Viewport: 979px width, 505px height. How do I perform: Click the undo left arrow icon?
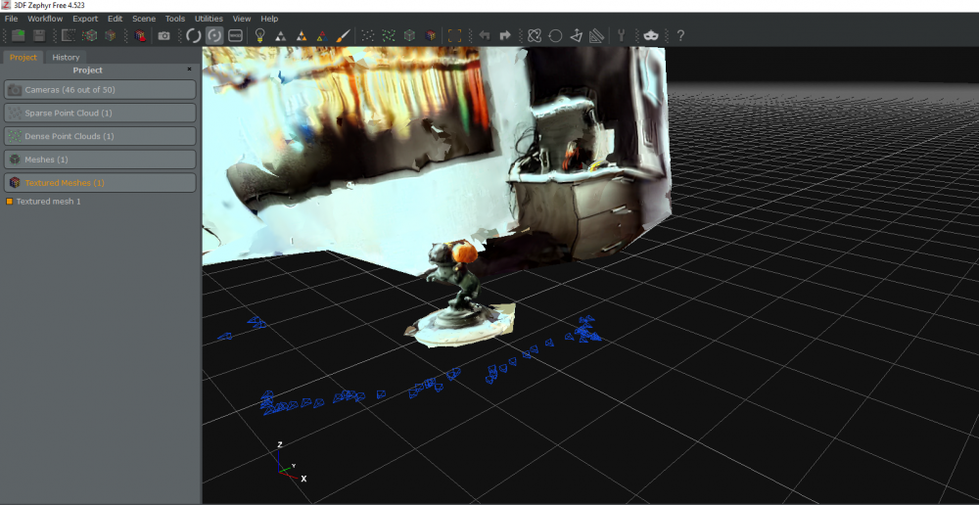(484, 35)
